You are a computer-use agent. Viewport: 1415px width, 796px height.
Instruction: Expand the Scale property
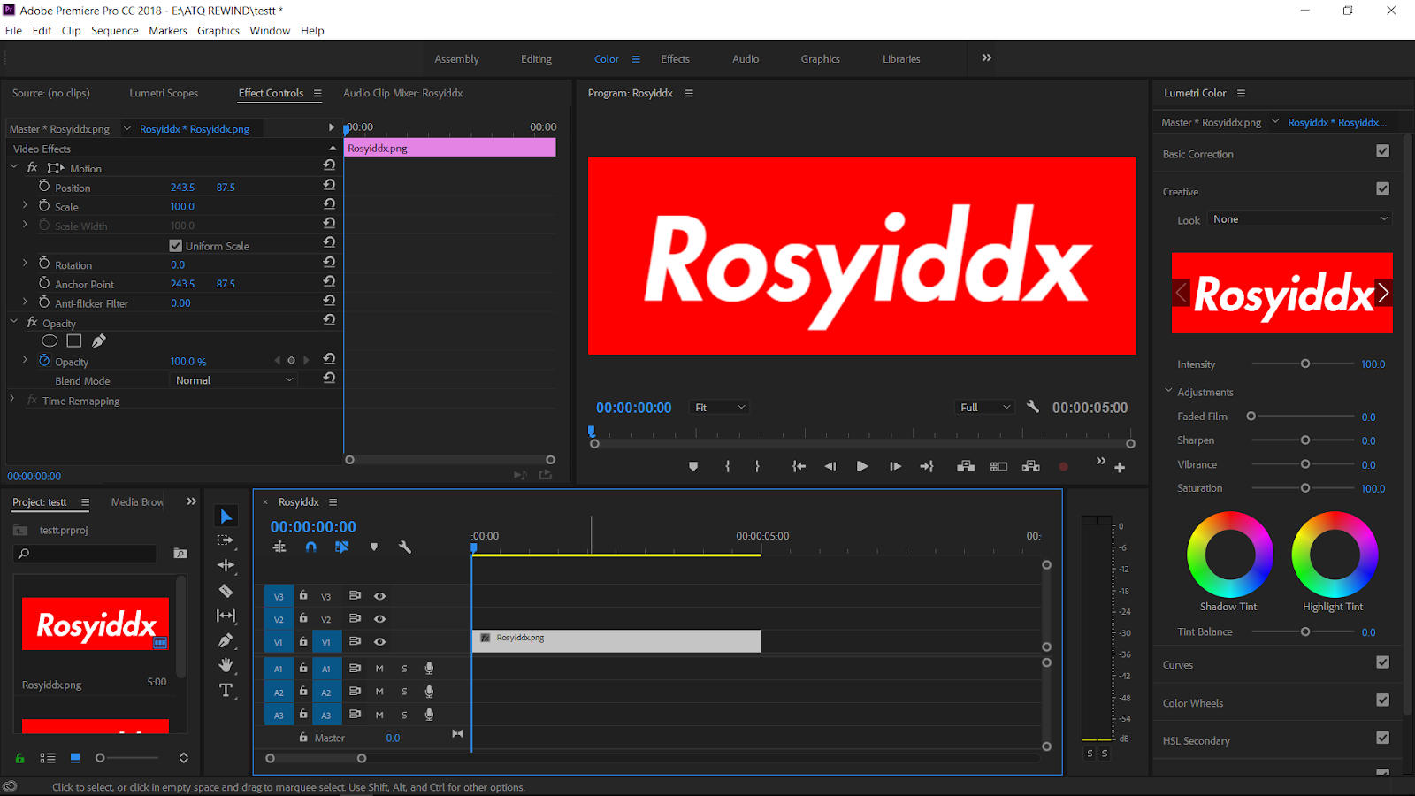coord(25,205)
